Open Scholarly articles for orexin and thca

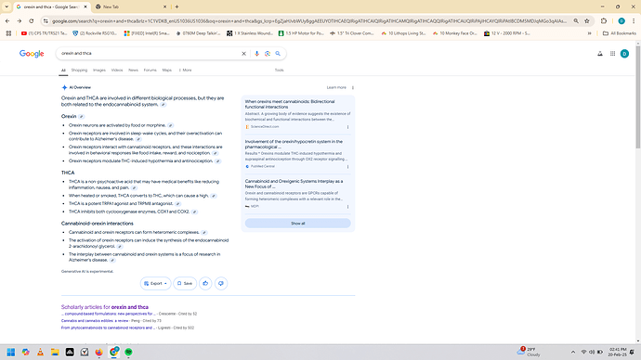105,307
